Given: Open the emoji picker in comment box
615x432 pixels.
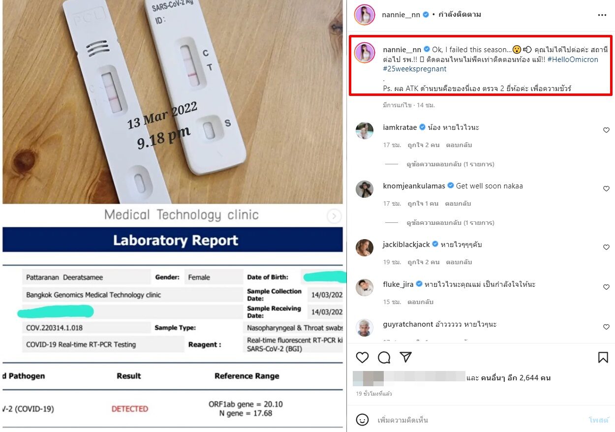Looking at the screenshot, I should [x=362, y=420].
